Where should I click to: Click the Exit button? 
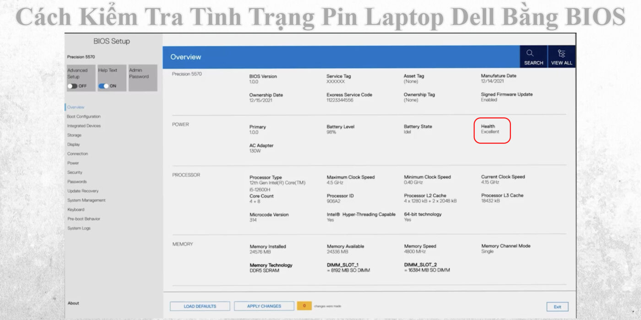pos(557,307)
